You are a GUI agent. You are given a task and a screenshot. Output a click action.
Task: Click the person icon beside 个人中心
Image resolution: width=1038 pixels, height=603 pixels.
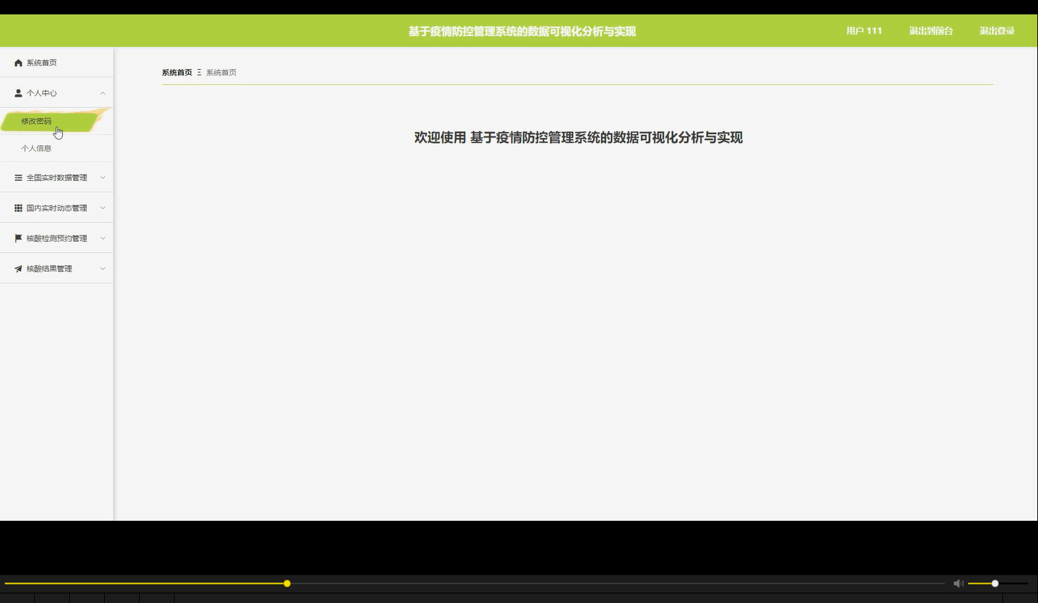tap(18, 93)
